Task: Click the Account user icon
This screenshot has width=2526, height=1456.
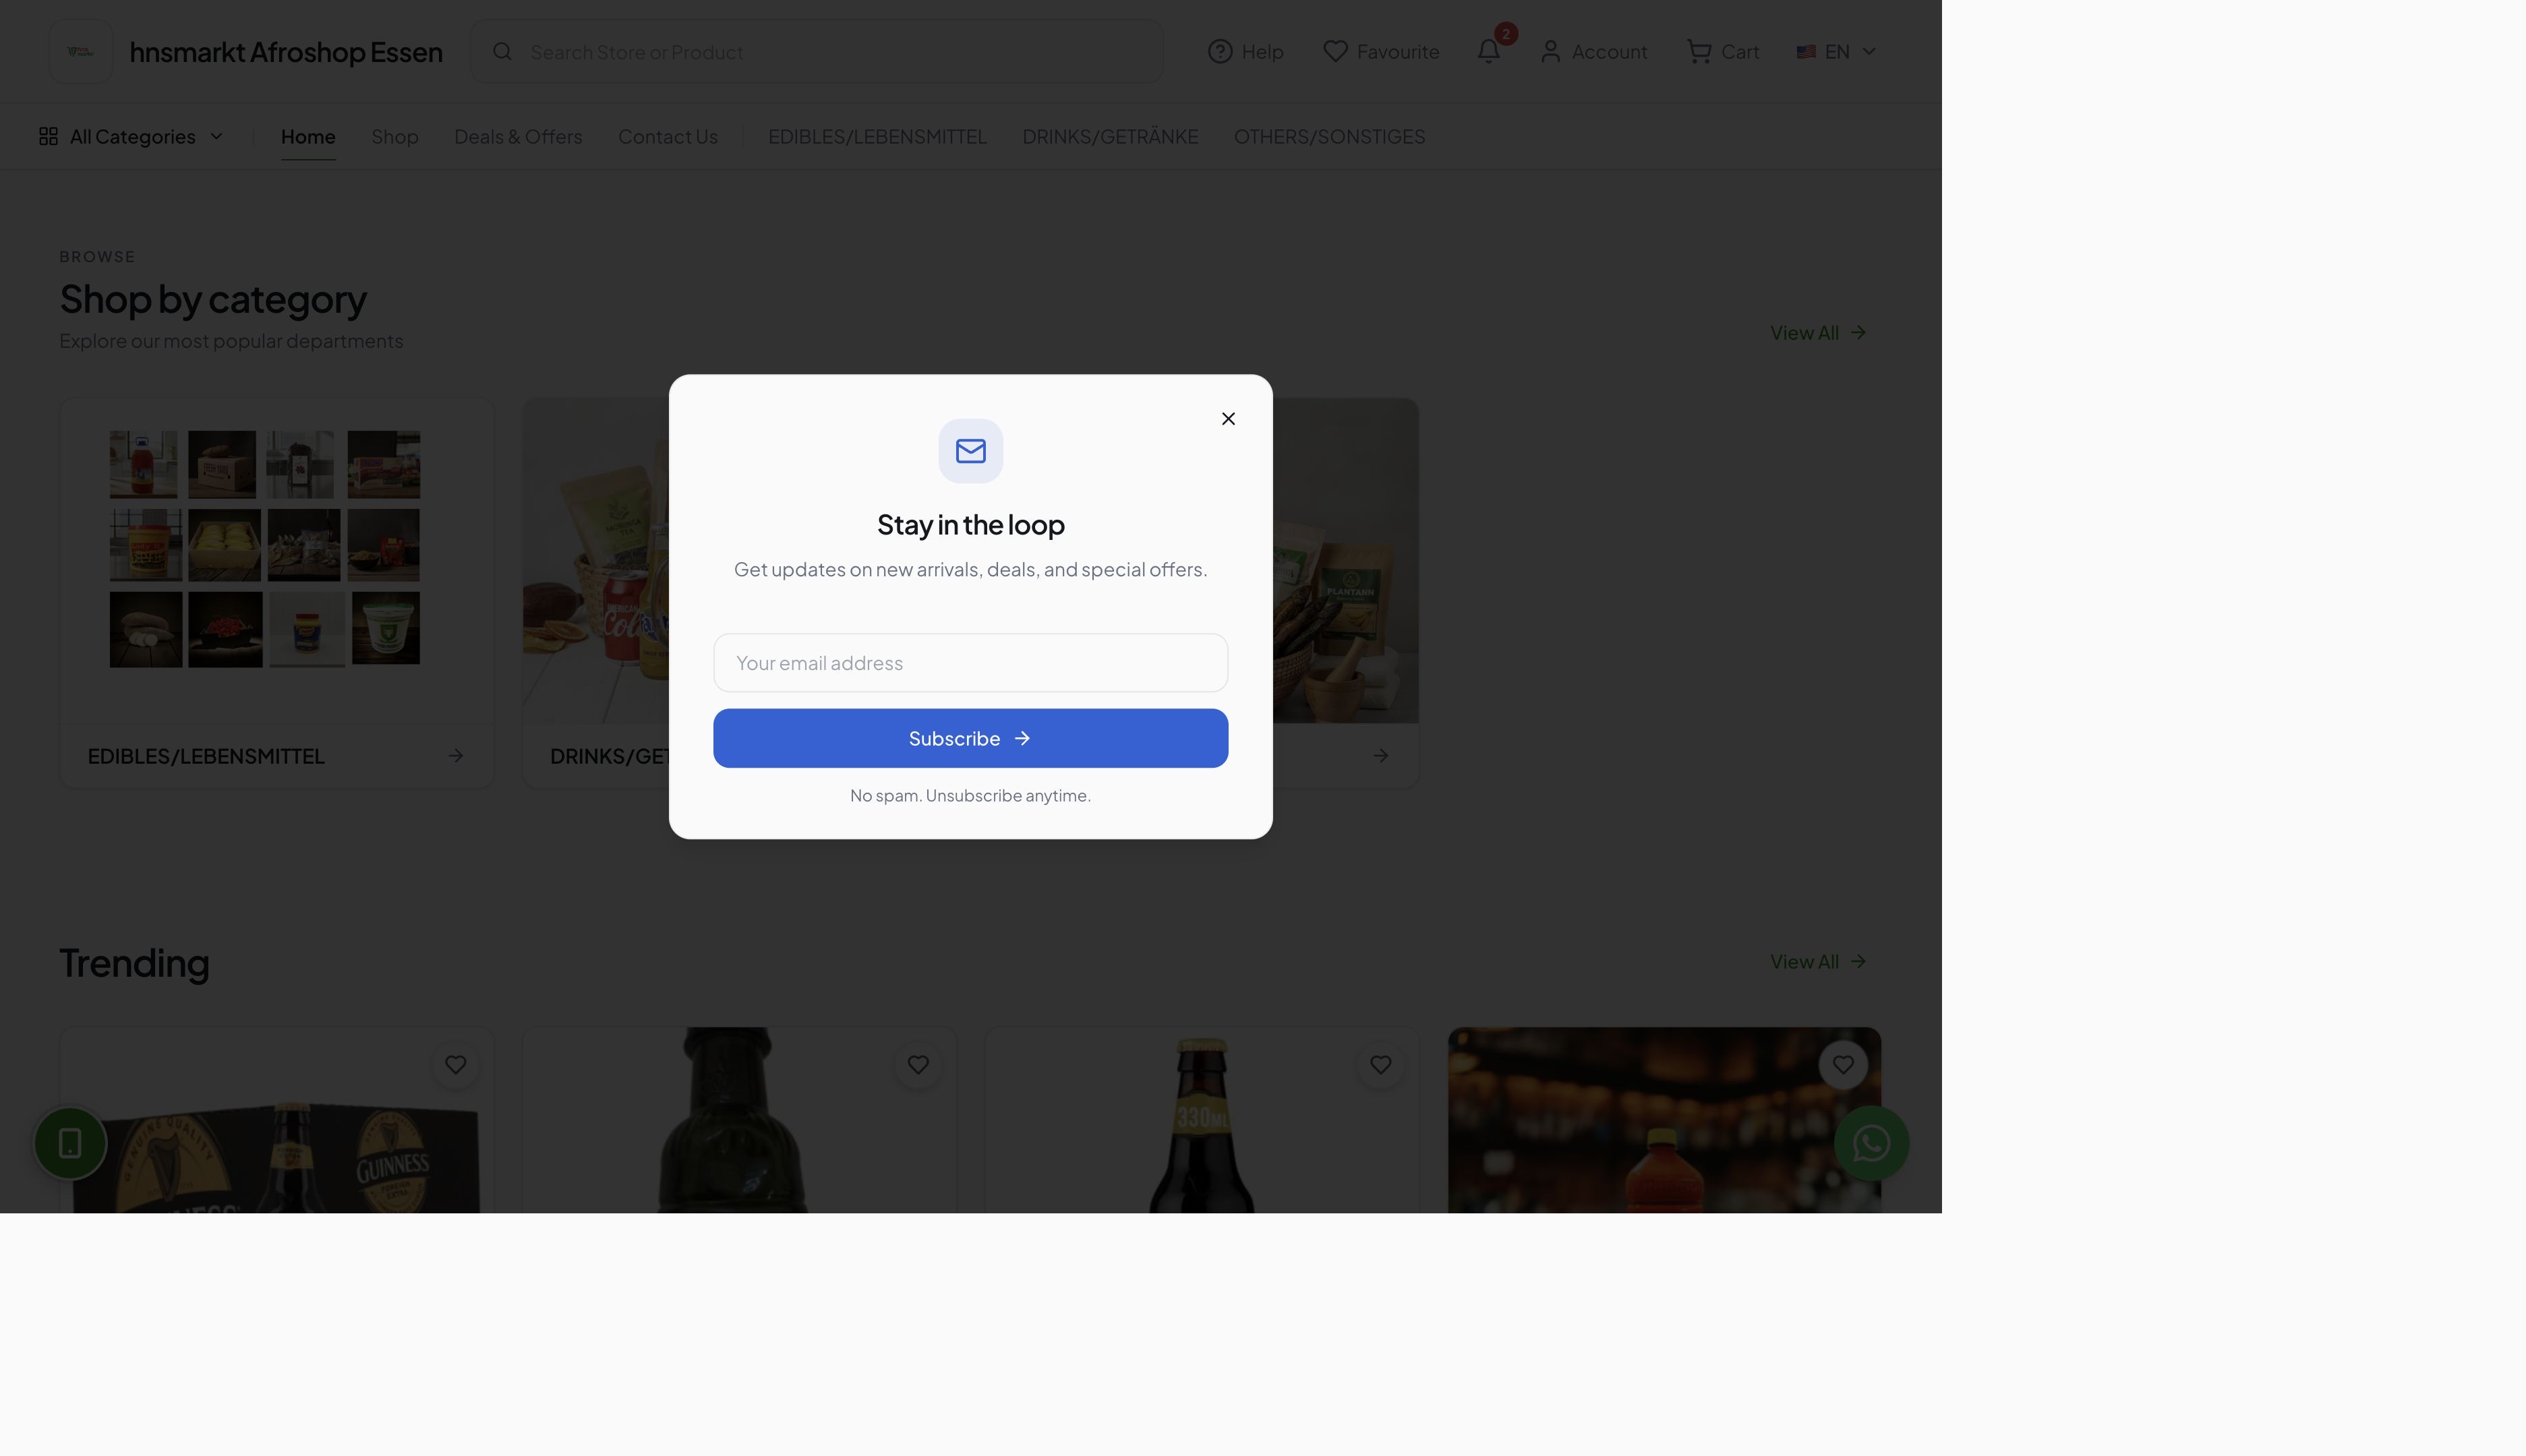Action: coord(1551,52)
